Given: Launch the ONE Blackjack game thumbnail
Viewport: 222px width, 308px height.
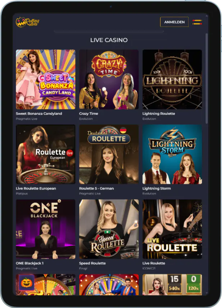Looking at the screenshot, I should [x=45, y=229].
